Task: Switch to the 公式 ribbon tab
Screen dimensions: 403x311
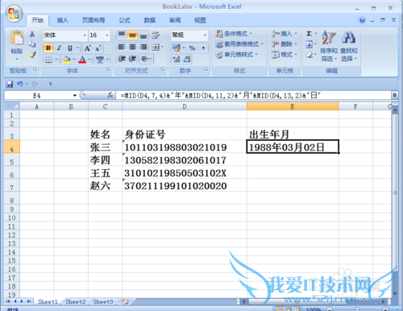Action: (x=124, y=20)
